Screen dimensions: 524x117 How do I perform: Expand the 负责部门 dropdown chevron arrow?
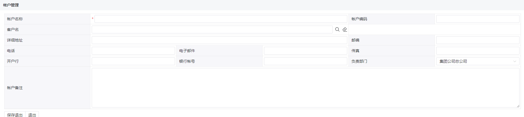(x=515, y=61)
